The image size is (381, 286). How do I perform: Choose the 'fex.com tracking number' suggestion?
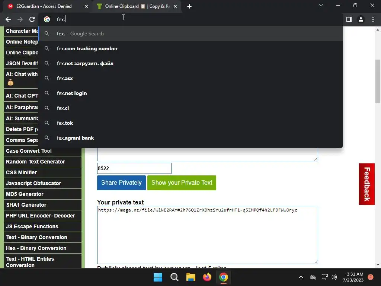coord(190,48)
